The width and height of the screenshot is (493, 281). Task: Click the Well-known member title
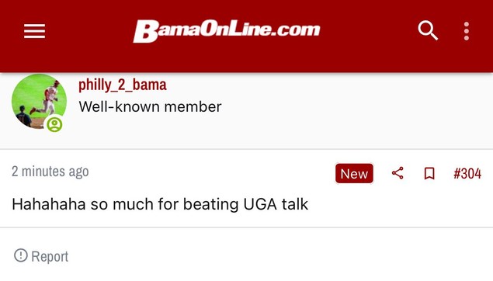coord(150,107)
